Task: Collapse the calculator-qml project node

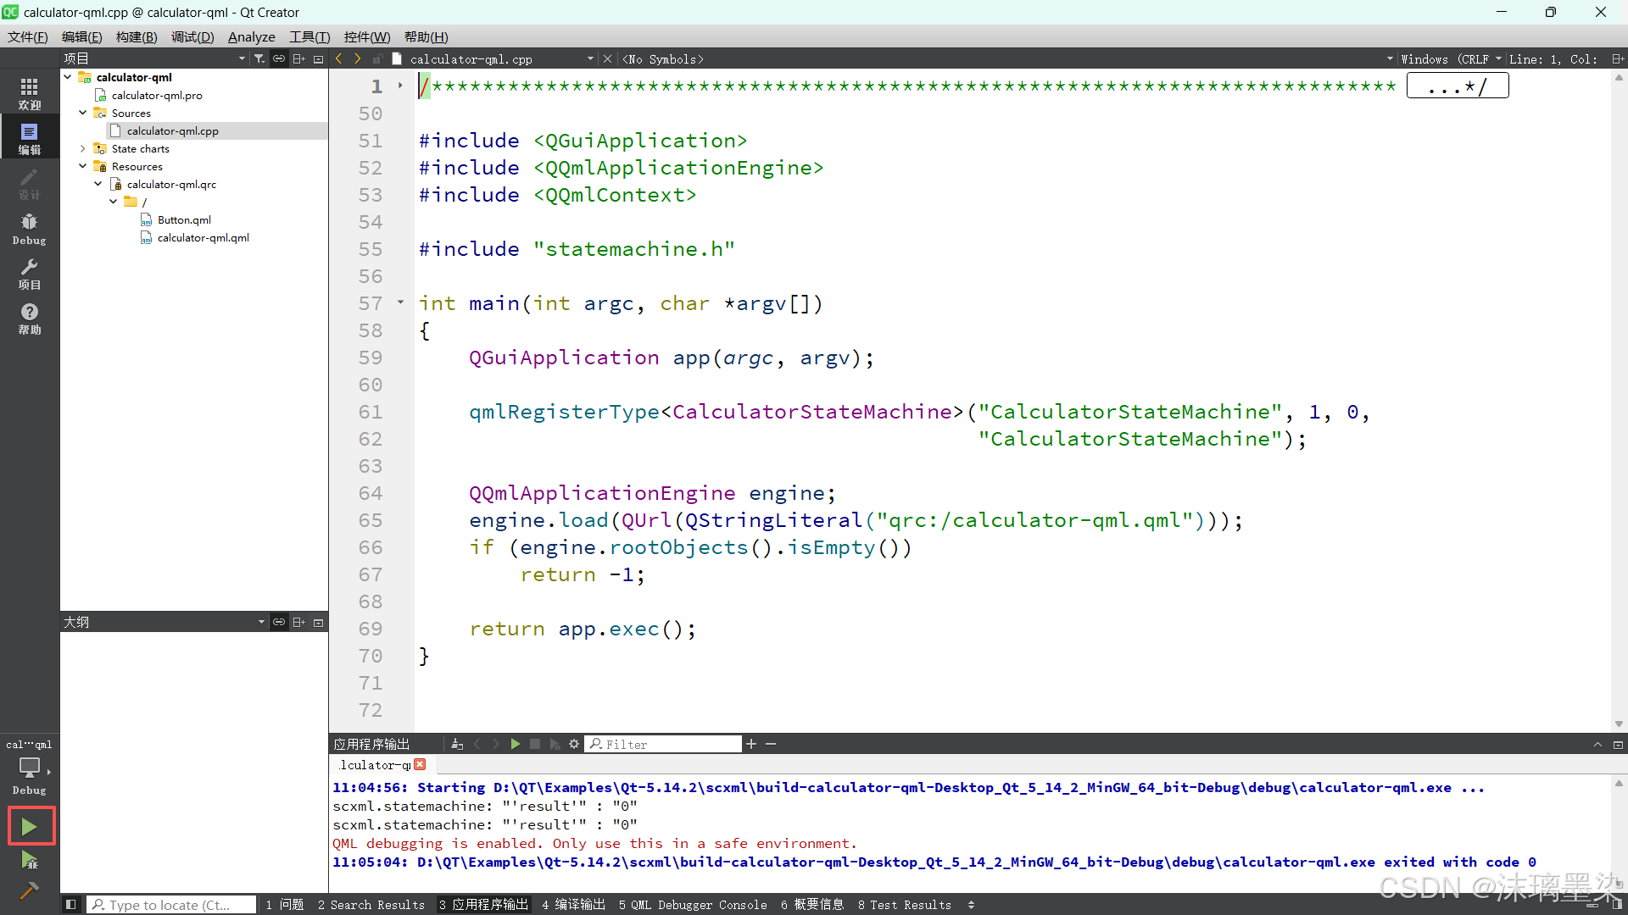Action: pyautogui.click(x=68, y=77)
